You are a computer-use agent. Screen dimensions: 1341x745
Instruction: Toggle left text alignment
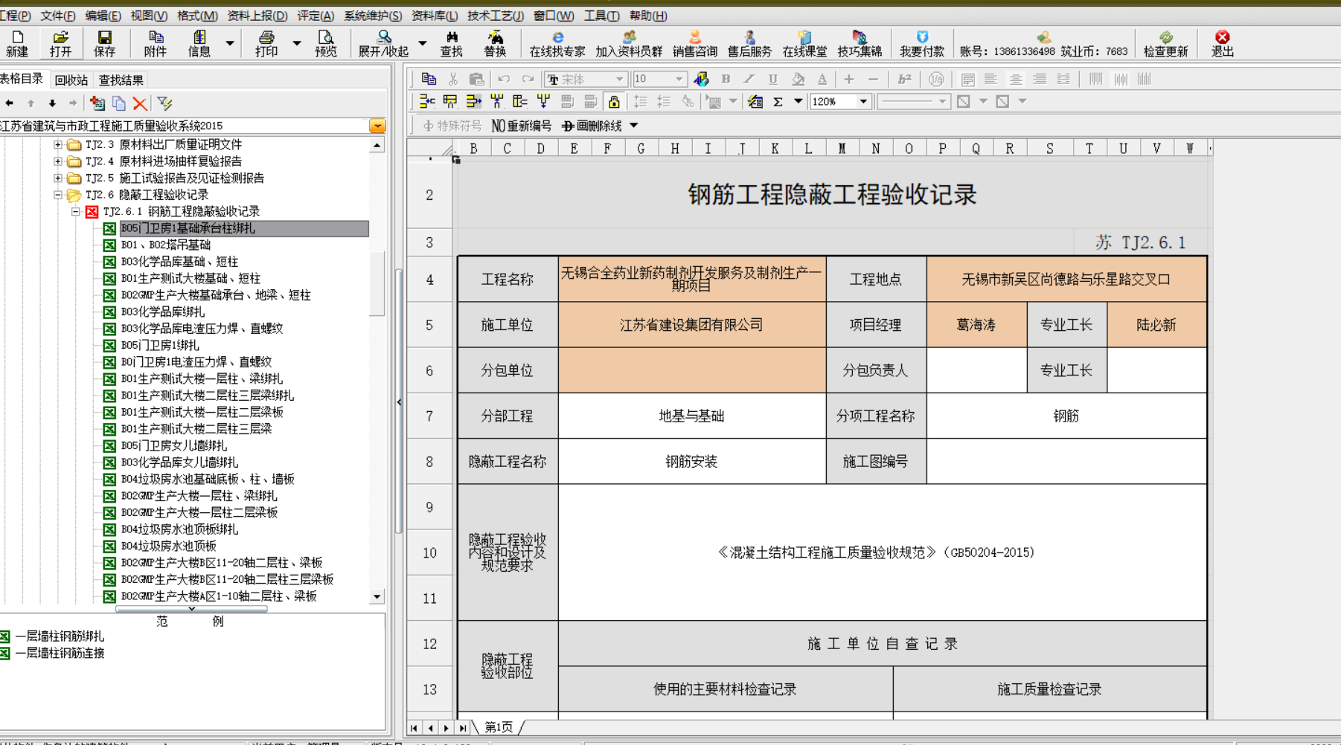coord(990,79)
